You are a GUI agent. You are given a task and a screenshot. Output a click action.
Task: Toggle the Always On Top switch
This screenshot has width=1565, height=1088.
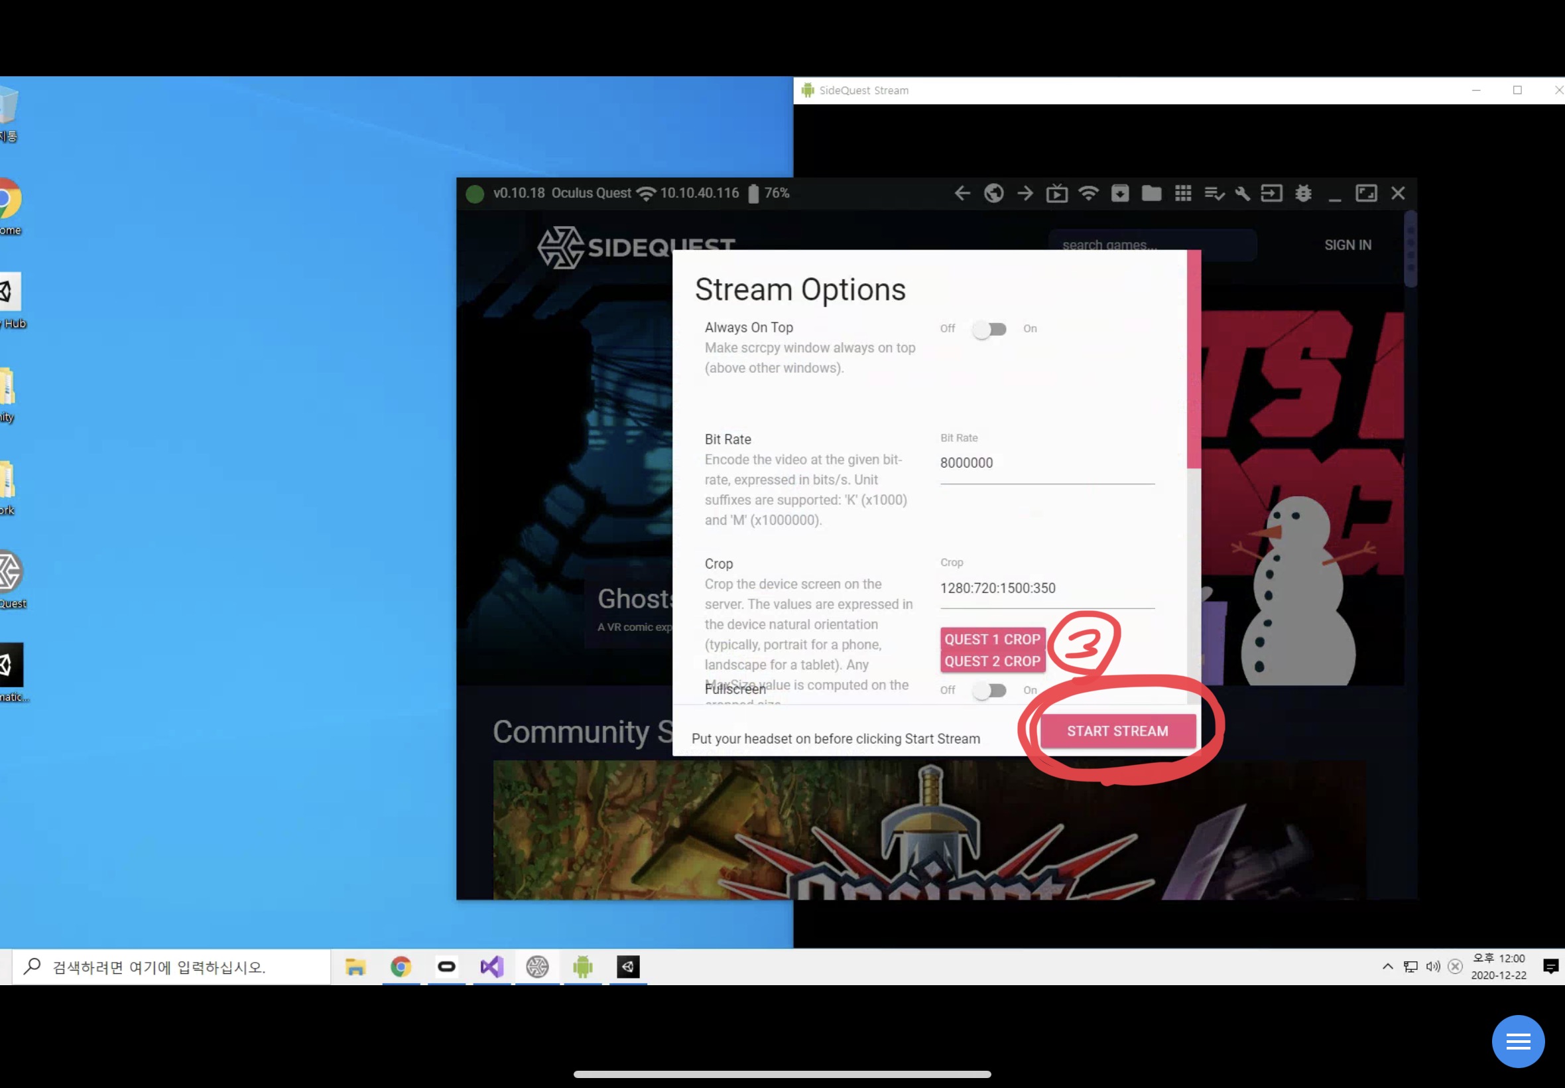989,329
